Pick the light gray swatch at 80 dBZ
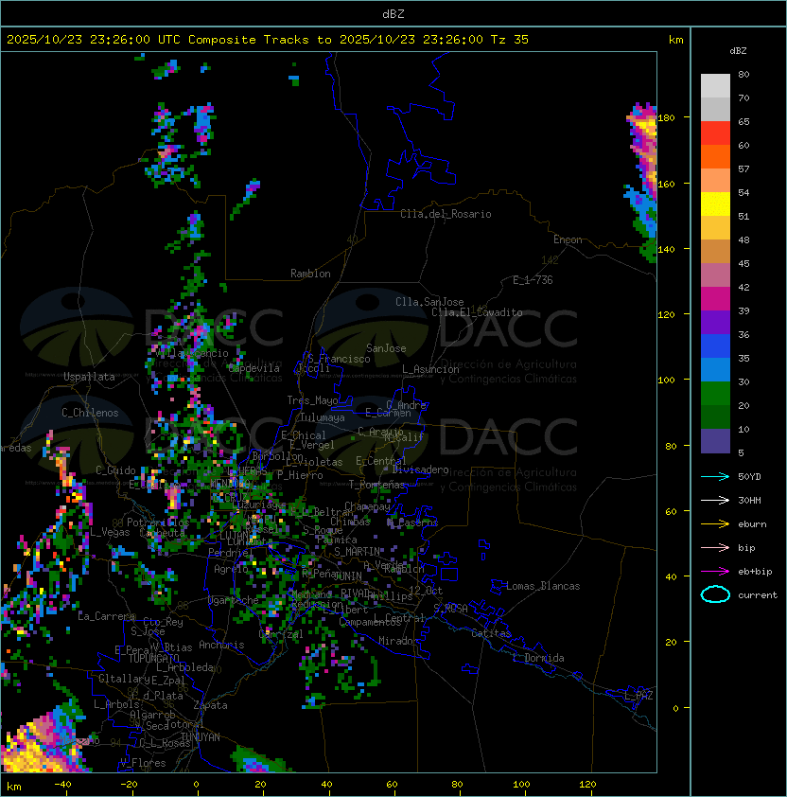 pos(715,86)
